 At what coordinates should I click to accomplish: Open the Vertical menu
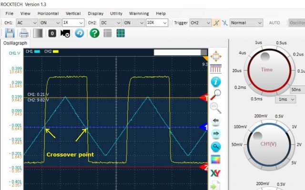[x=73, y=14]
